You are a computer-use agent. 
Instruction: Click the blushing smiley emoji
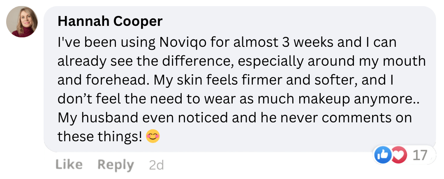[153, 137]
